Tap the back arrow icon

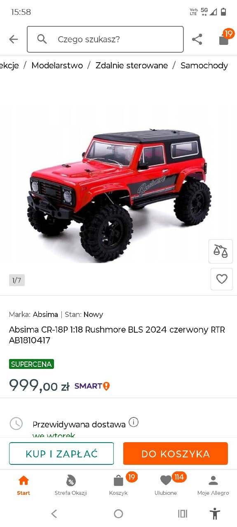[x=14, y=39]
